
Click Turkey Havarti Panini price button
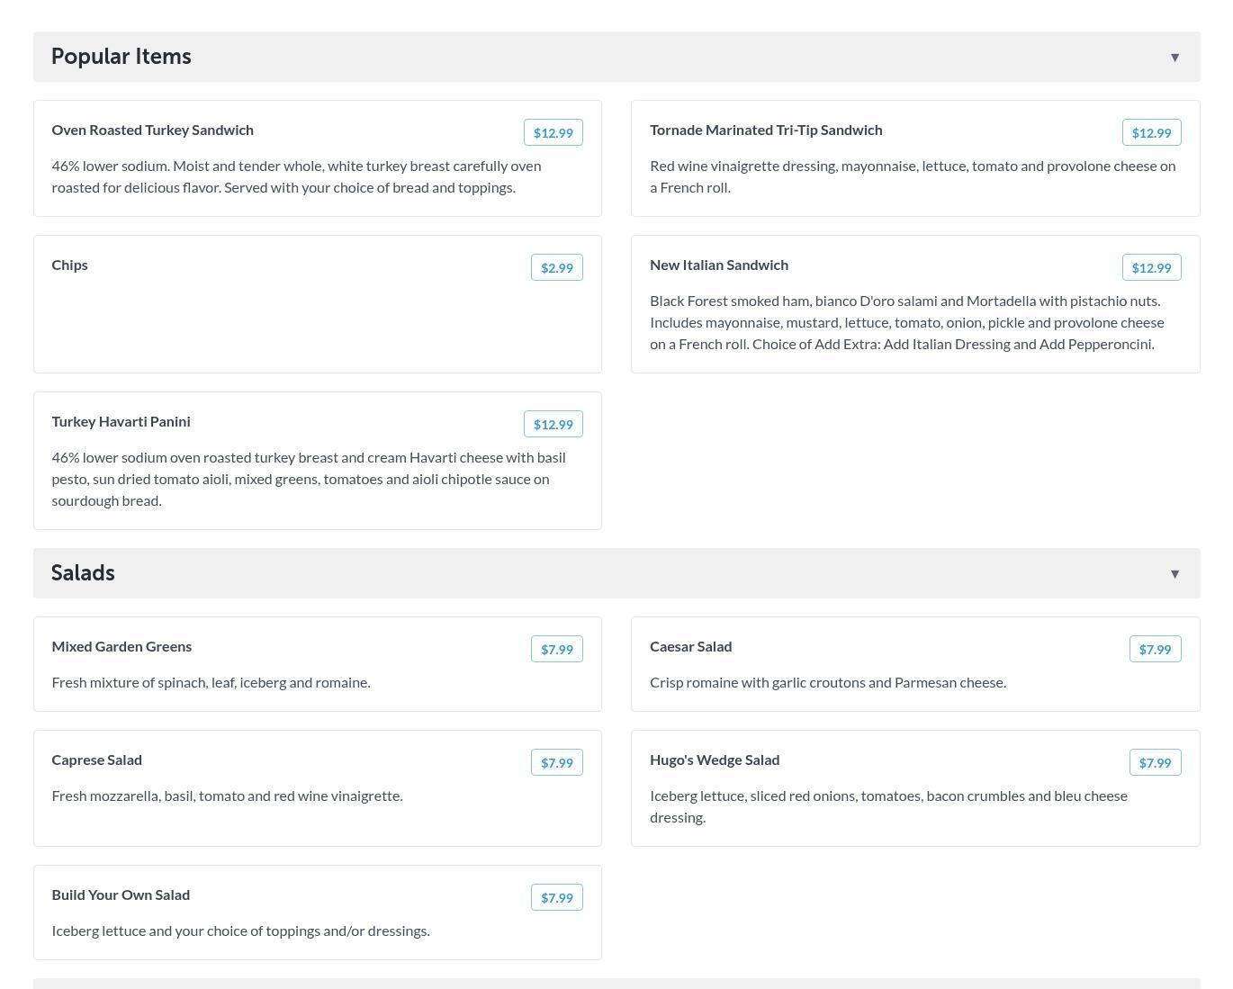click(553, 425)
